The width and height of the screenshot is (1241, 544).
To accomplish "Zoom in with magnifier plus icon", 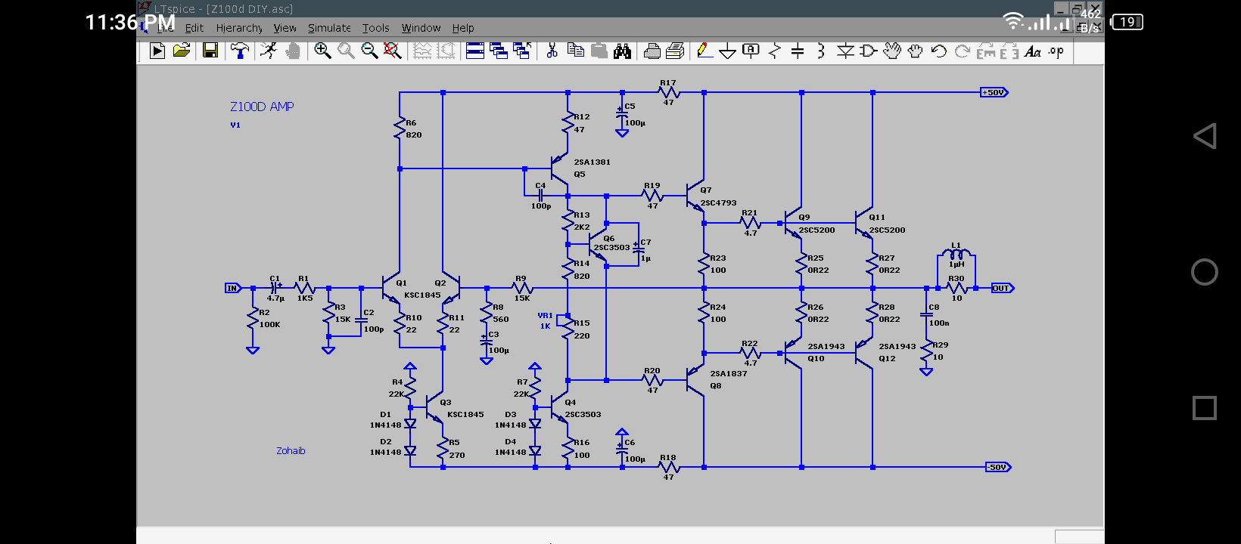I will pos(322,51).
